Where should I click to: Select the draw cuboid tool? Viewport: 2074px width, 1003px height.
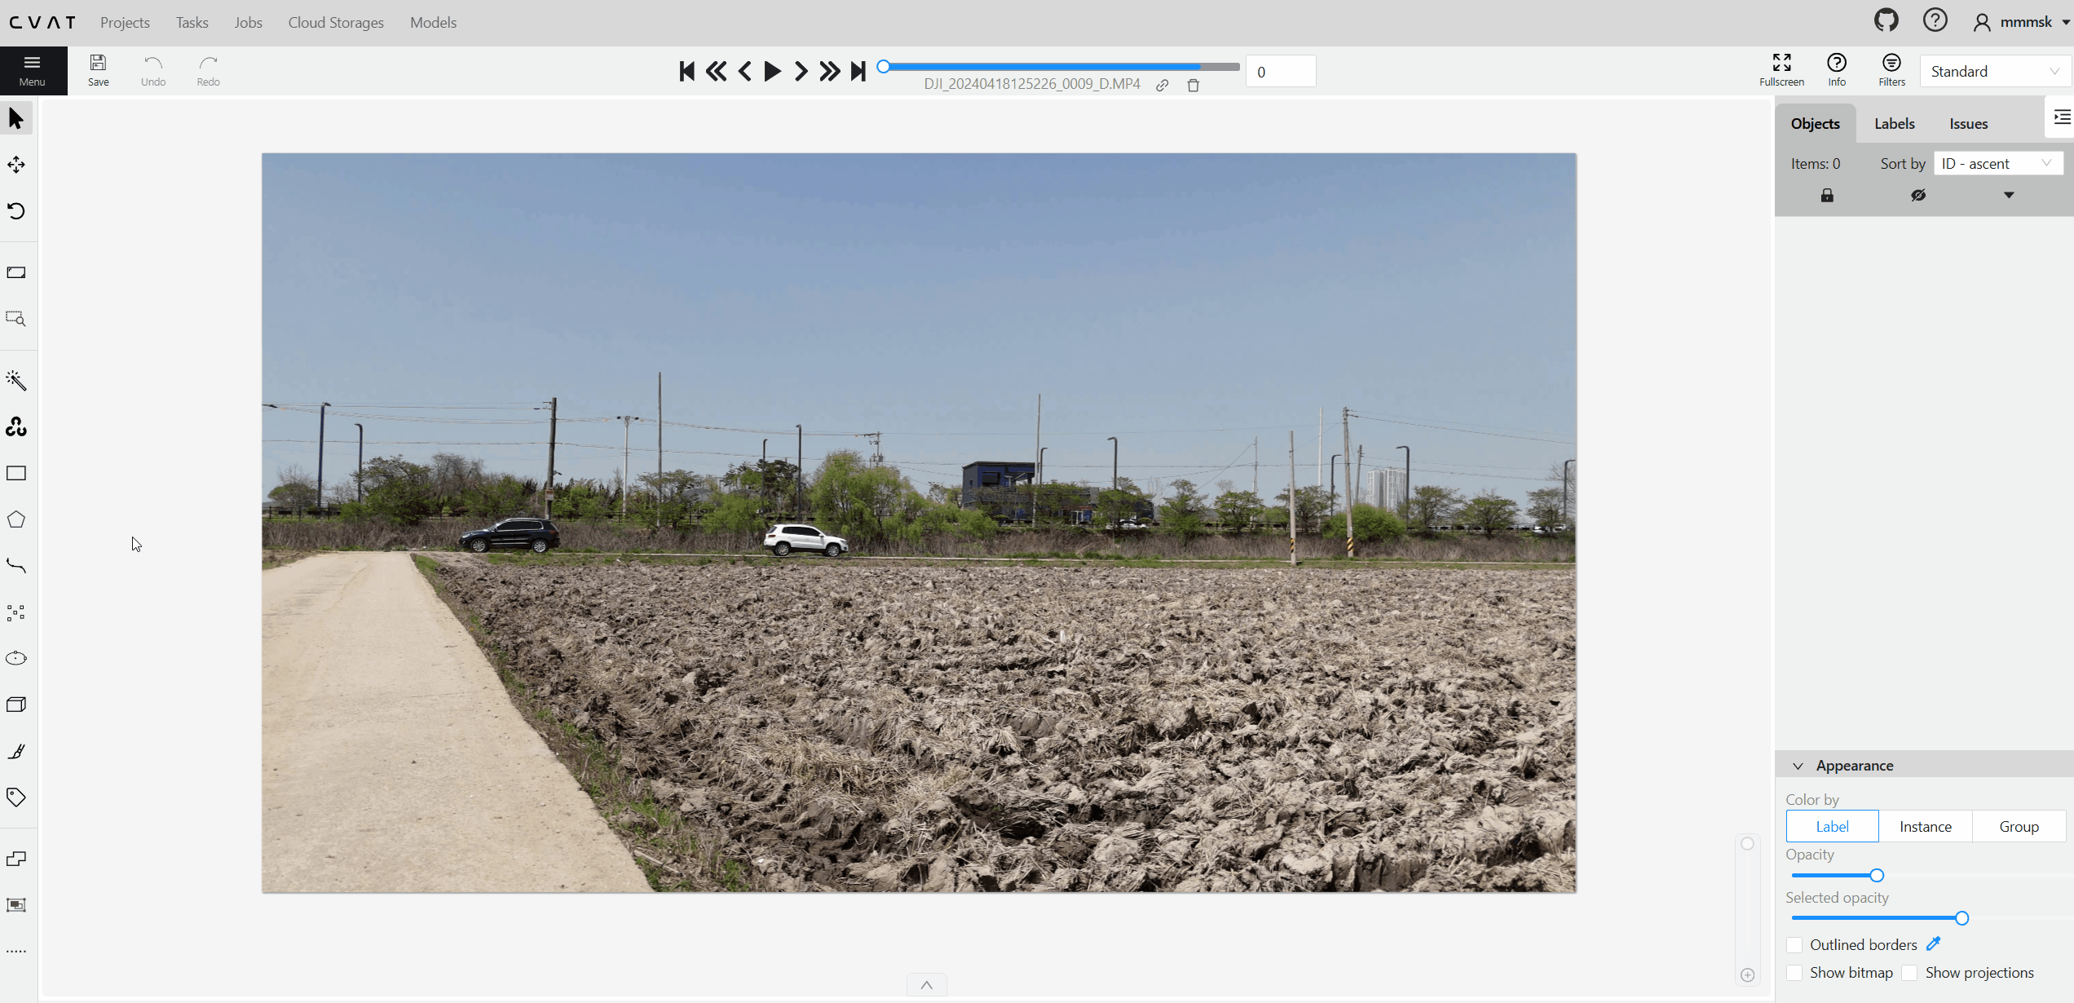[16, 705]
